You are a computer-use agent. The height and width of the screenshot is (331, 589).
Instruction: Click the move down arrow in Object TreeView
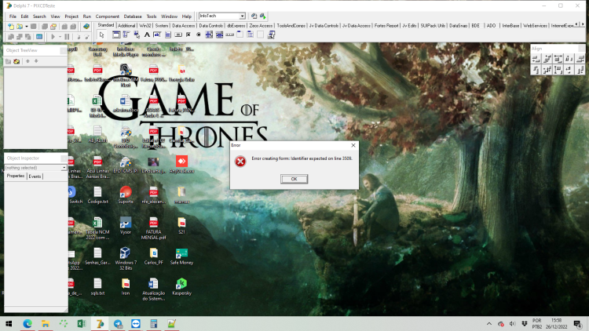(36, 61)
